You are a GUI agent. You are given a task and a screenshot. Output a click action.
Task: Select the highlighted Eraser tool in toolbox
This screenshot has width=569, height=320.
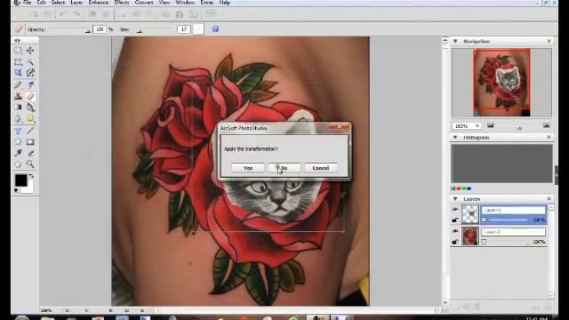tap(30, 96)
